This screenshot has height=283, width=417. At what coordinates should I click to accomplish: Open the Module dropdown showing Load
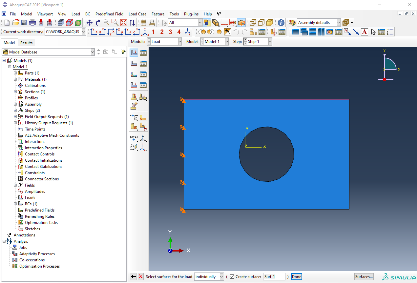[179, 42]
